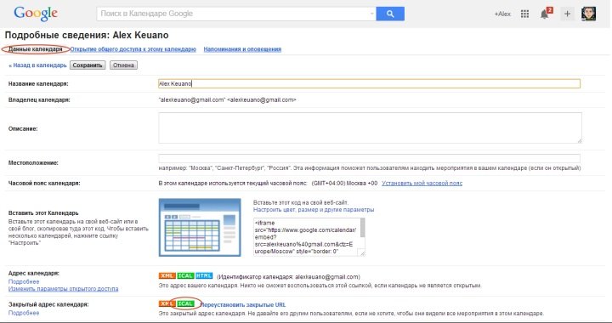The image size is (612, 323).
Task: Click the green ICAL calendar address badge
Action: [185, 275]
